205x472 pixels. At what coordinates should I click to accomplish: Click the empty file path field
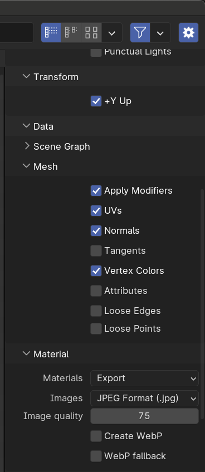[x=17, y=32]
